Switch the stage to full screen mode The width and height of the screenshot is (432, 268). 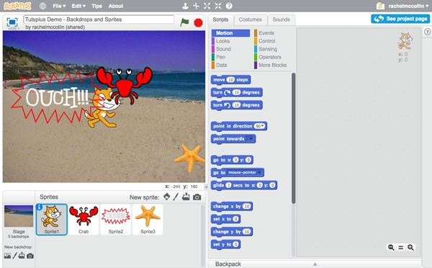pos(12,22)
